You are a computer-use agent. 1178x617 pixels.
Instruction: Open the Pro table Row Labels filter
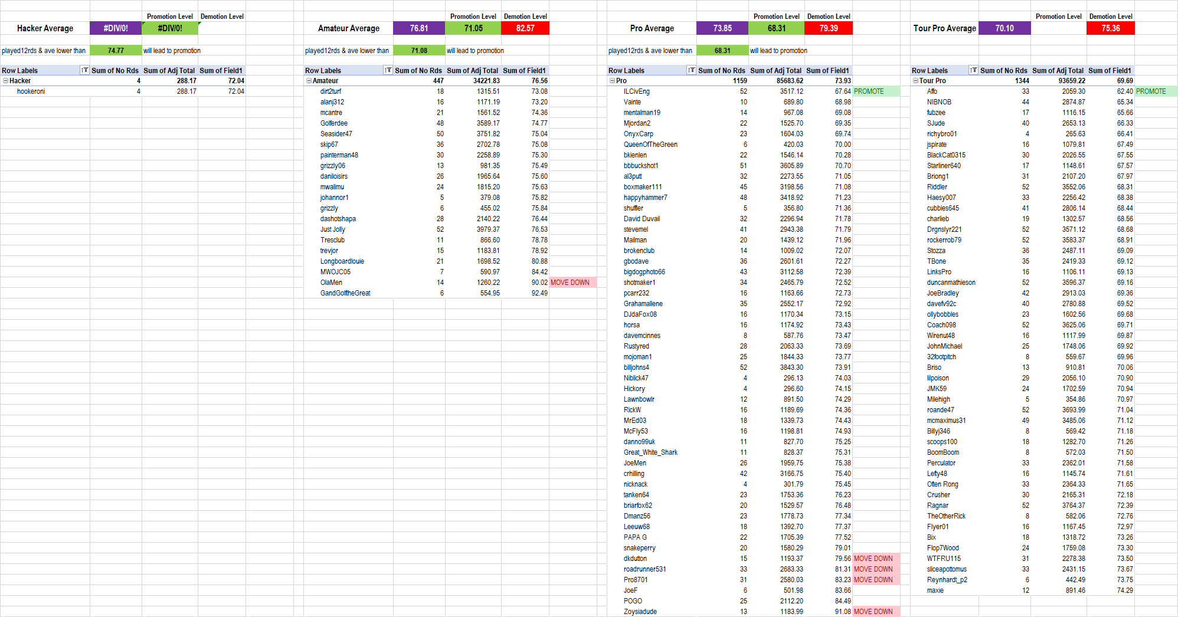click(691, 70)
